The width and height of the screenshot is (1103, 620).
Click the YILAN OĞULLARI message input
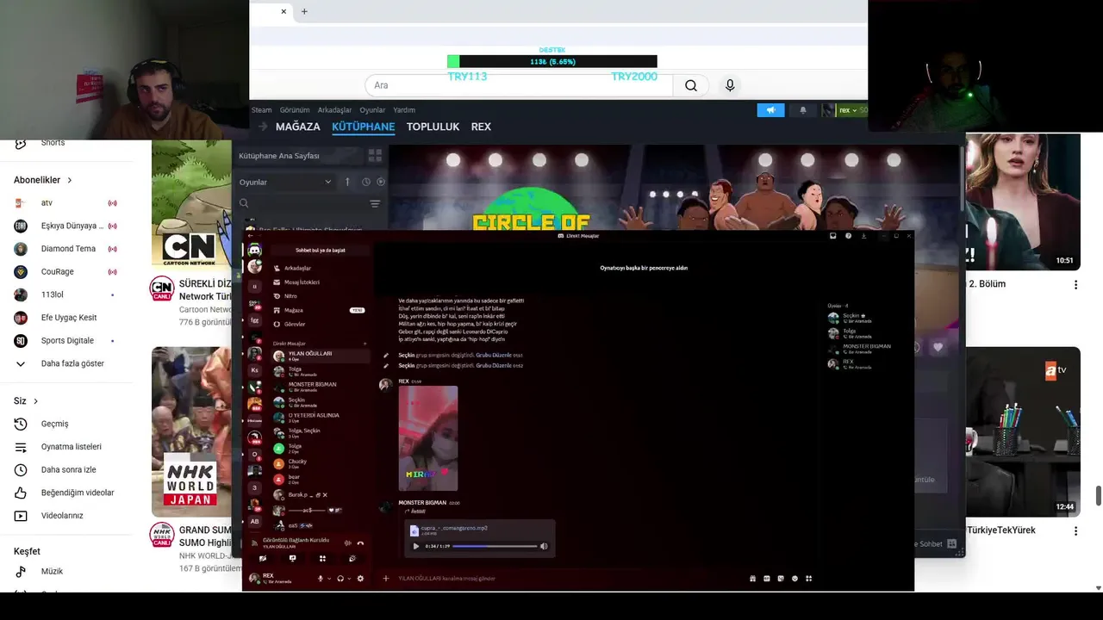pos(569,579)
